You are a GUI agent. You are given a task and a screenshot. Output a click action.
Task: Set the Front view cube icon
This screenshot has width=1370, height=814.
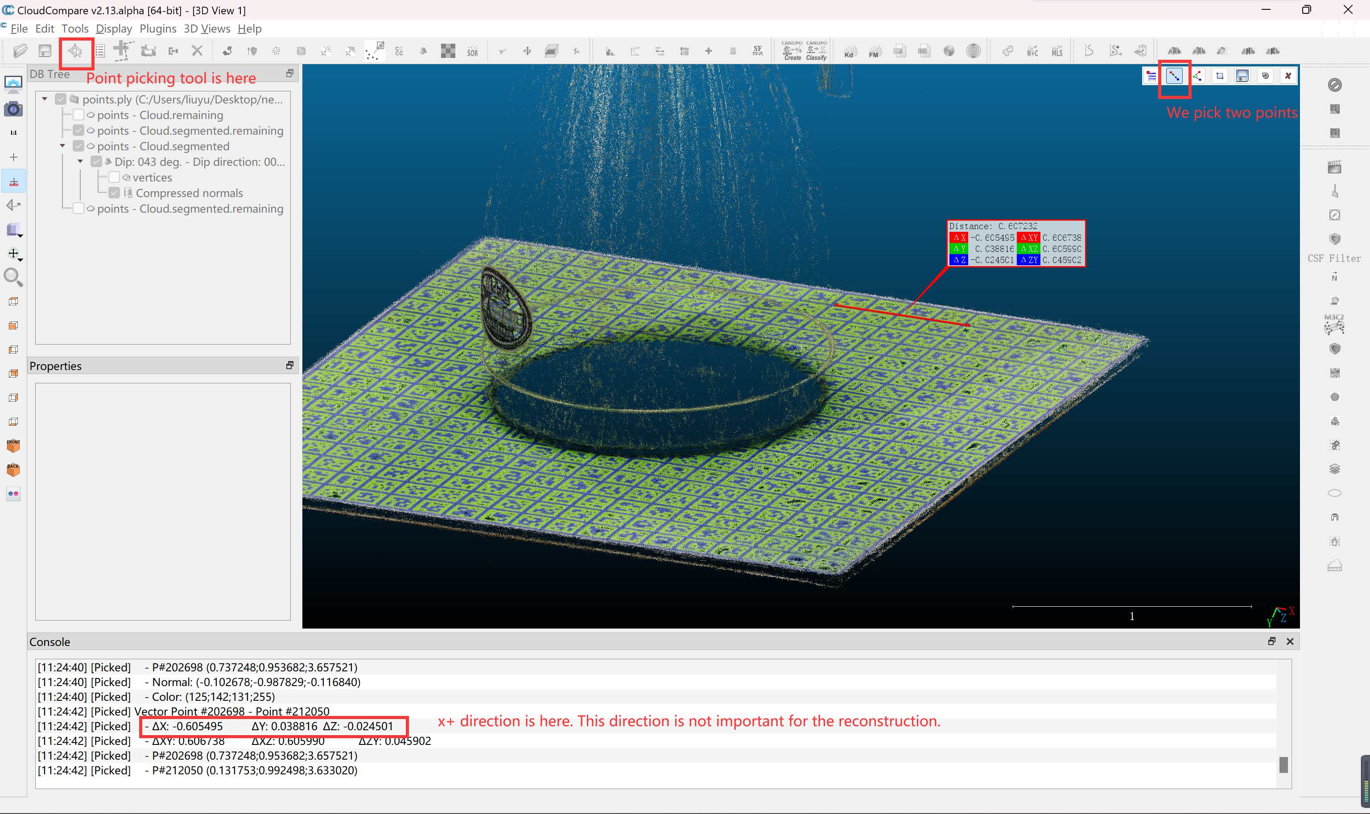(x=13, y=445)
